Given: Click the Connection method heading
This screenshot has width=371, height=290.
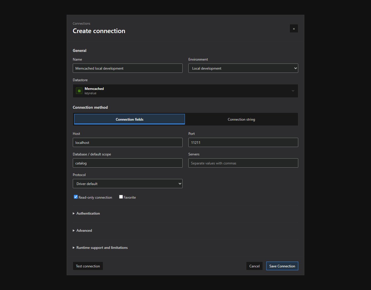Looking at the screenshot, I should click(x=90, y=107).
